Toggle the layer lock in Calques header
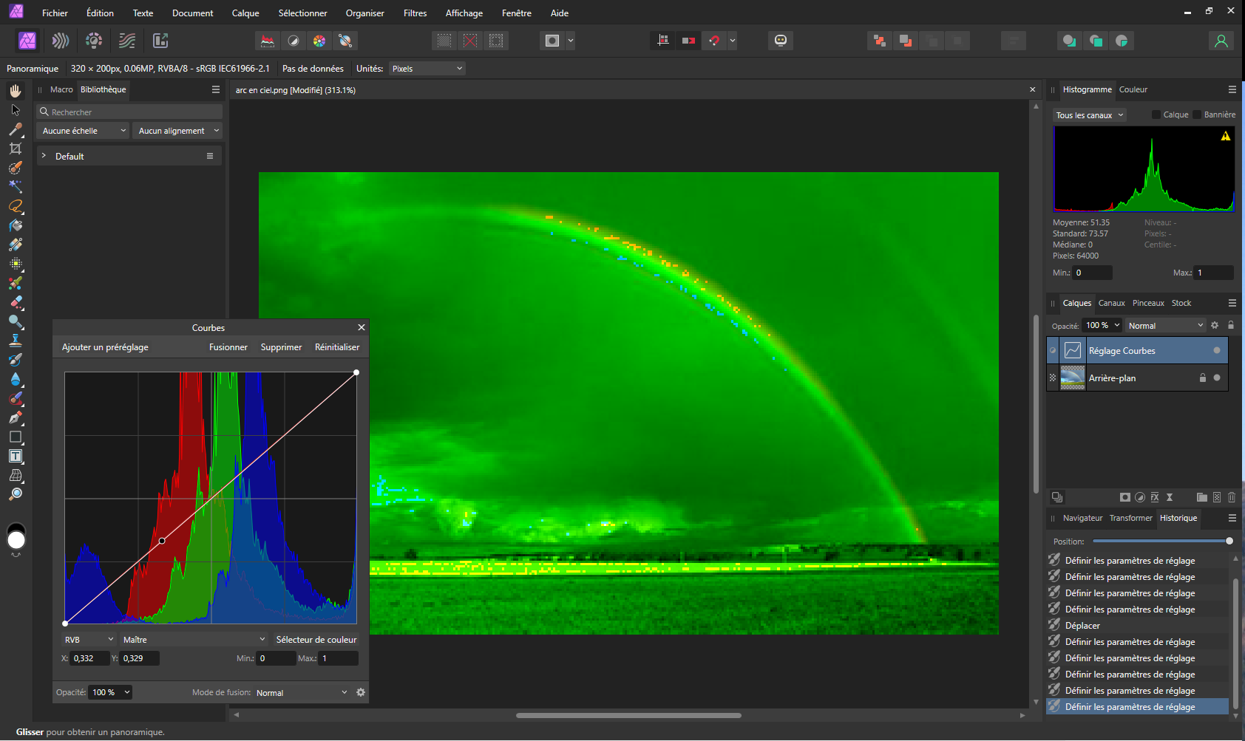 pyautogui.click(x=1231, y=325)
